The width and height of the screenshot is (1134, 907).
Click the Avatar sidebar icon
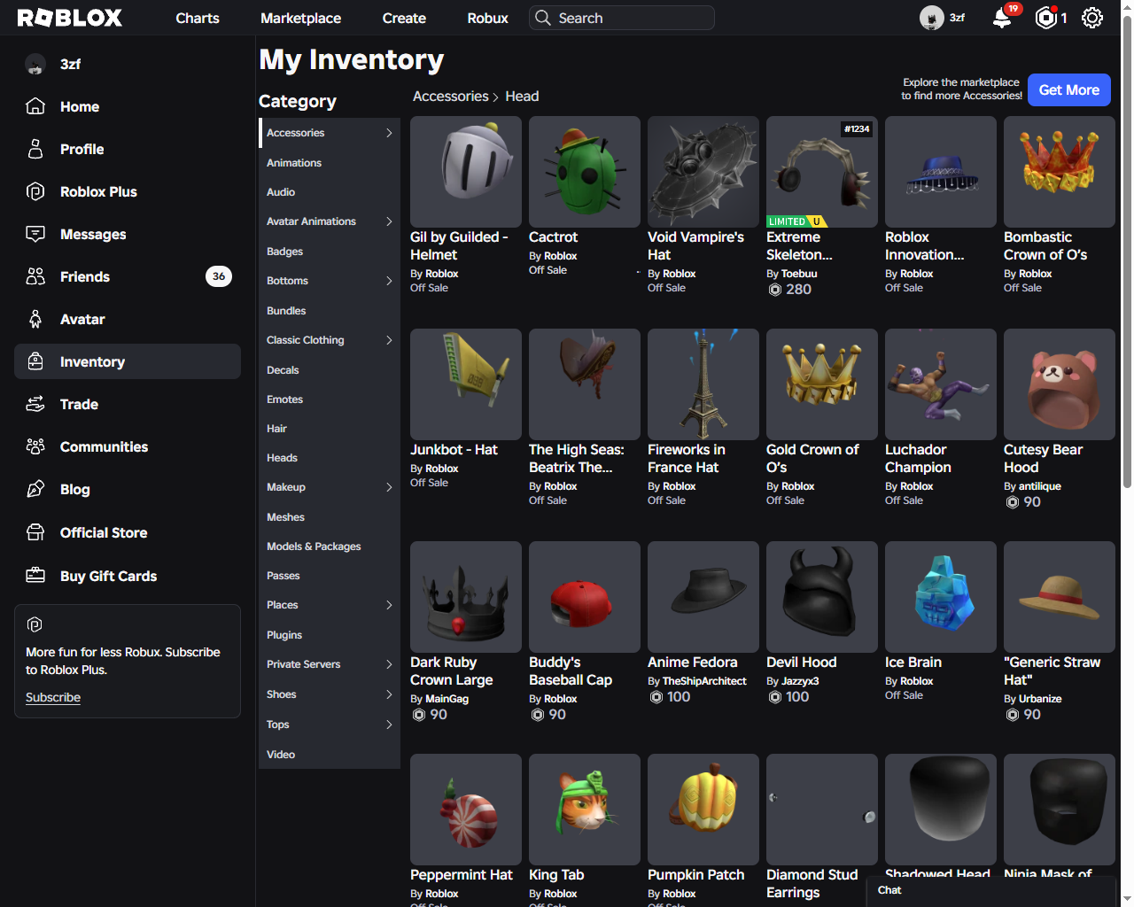35,319
